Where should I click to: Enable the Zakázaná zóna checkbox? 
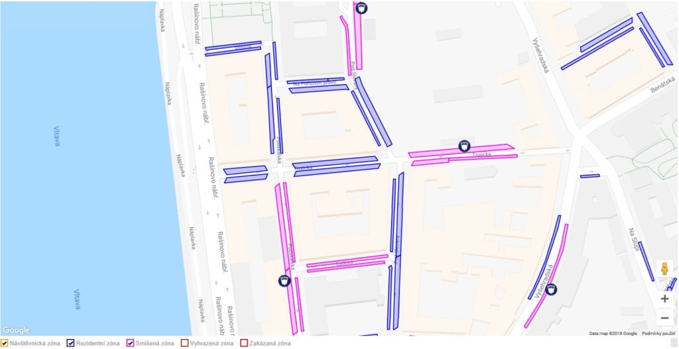tap(243, 344)
